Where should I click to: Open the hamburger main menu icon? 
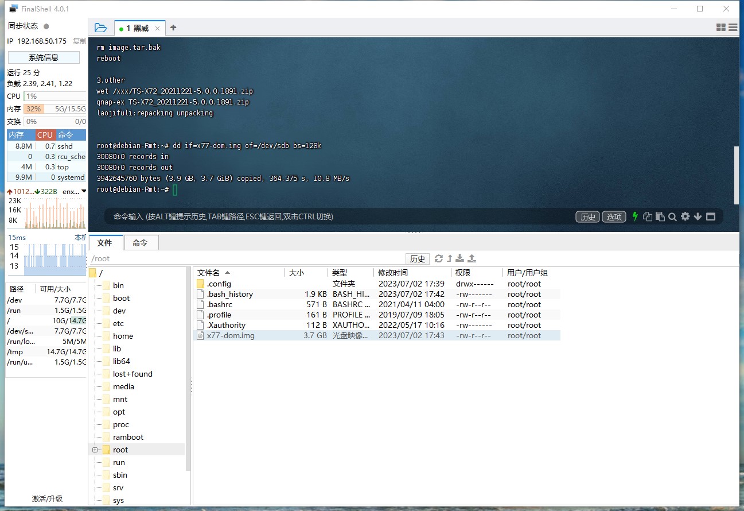(x=733, y=28)
